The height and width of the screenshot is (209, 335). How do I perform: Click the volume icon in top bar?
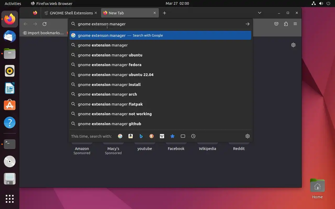tap(321, 3)
